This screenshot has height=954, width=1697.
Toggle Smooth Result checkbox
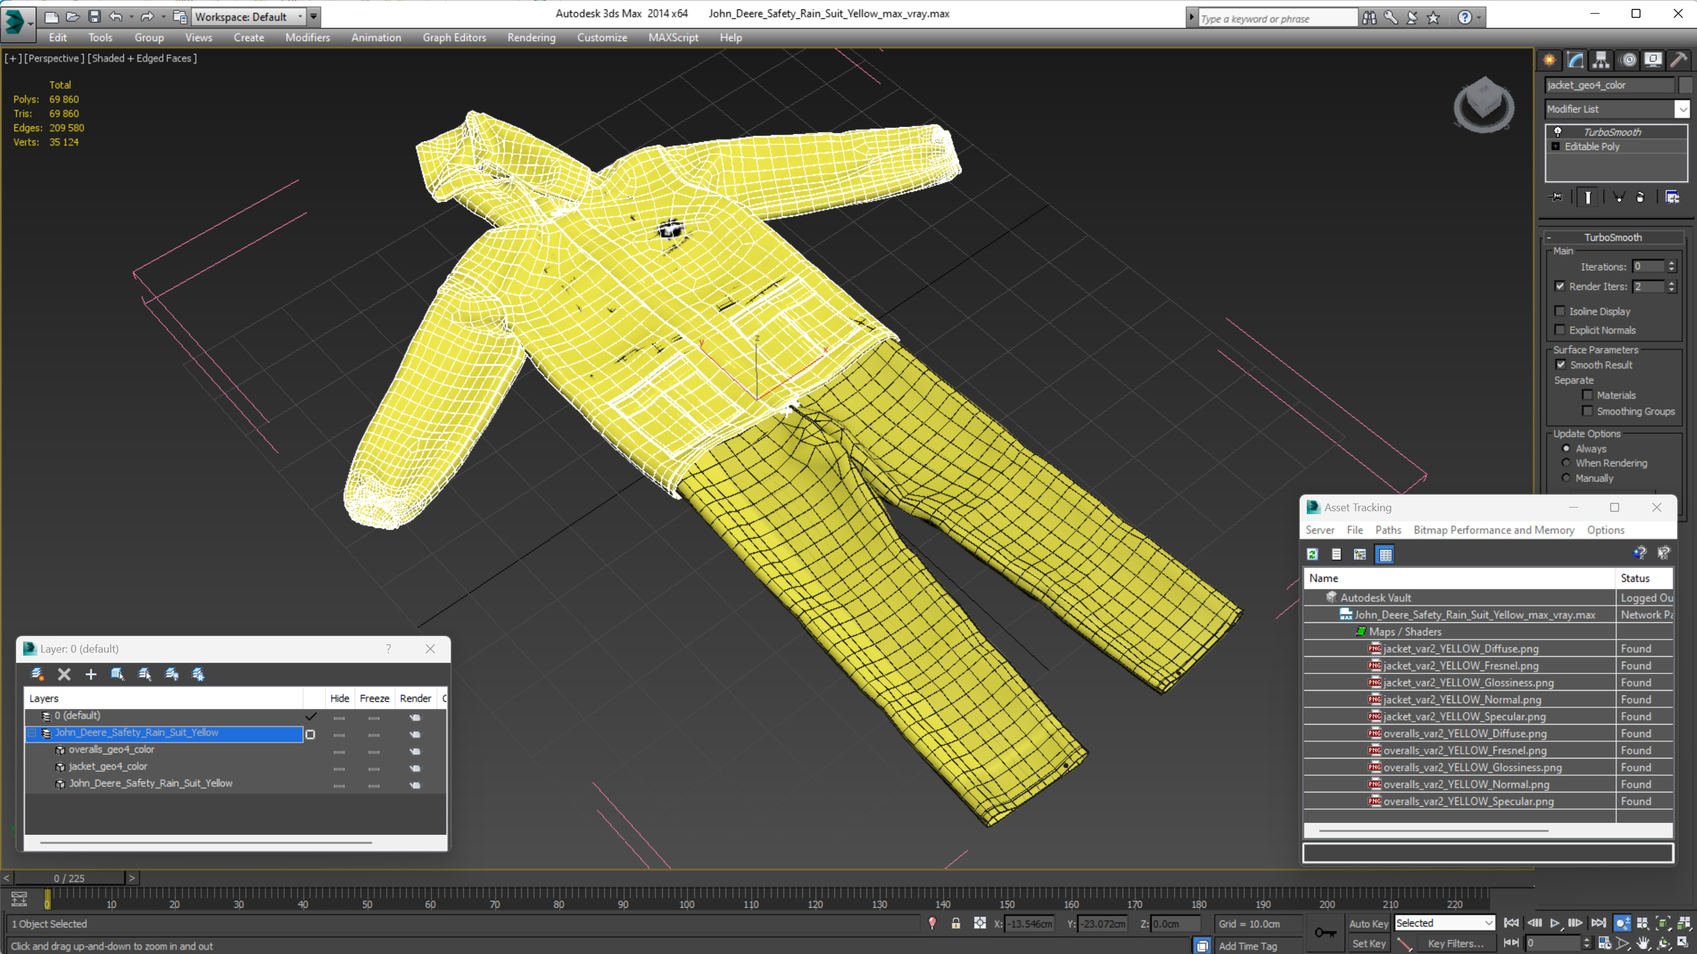tap(1561, 365)
